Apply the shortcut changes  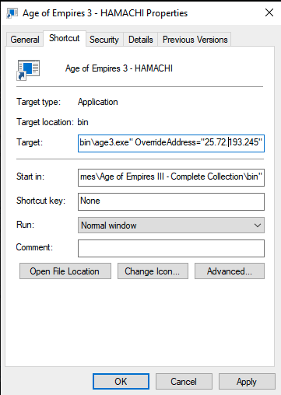click(247, 382)
